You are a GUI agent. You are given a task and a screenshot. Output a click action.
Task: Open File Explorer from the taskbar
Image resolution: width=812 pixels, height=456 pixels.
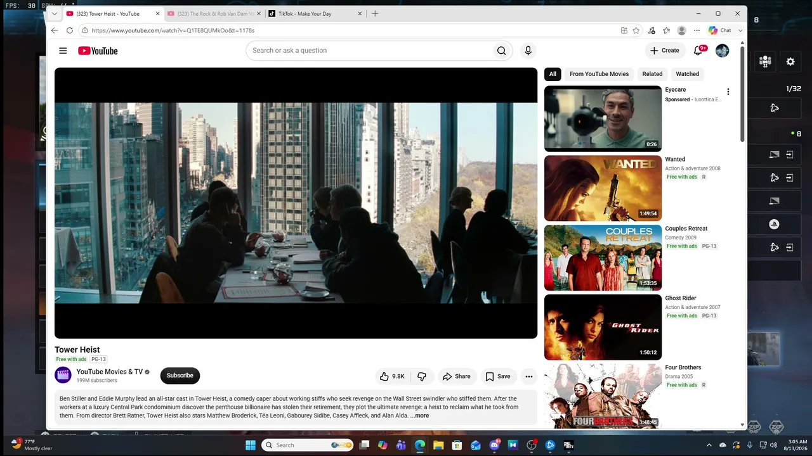(438, 445)
